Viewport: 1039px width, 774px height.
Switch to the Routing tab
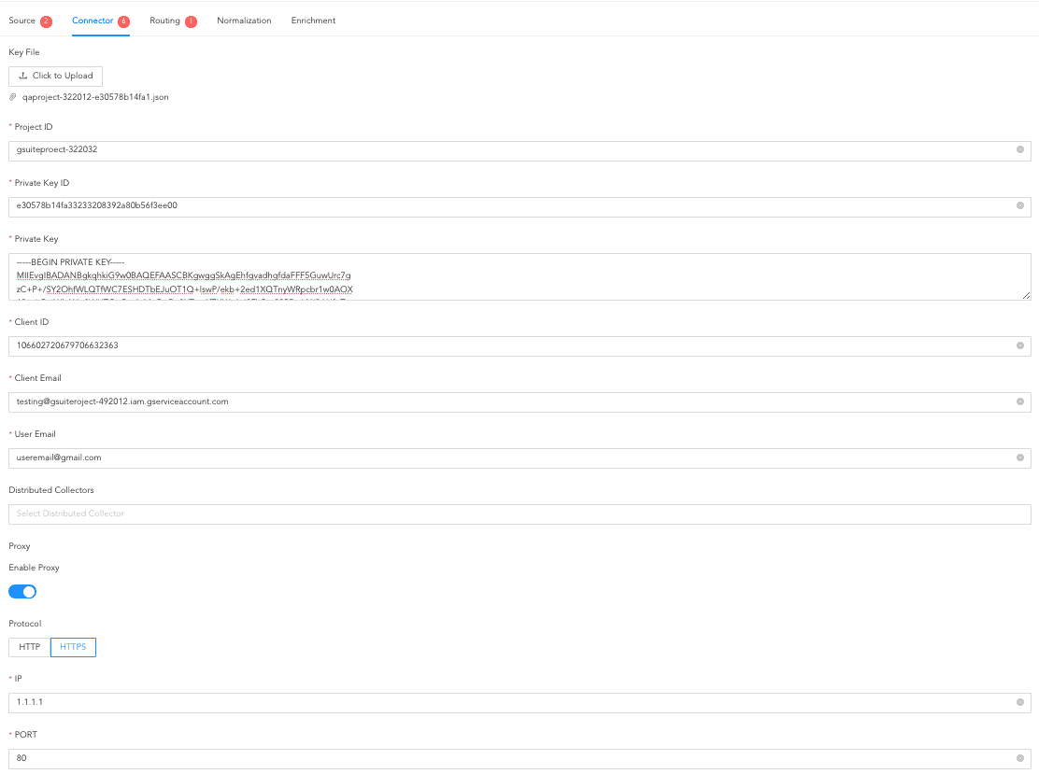(164, 20)
